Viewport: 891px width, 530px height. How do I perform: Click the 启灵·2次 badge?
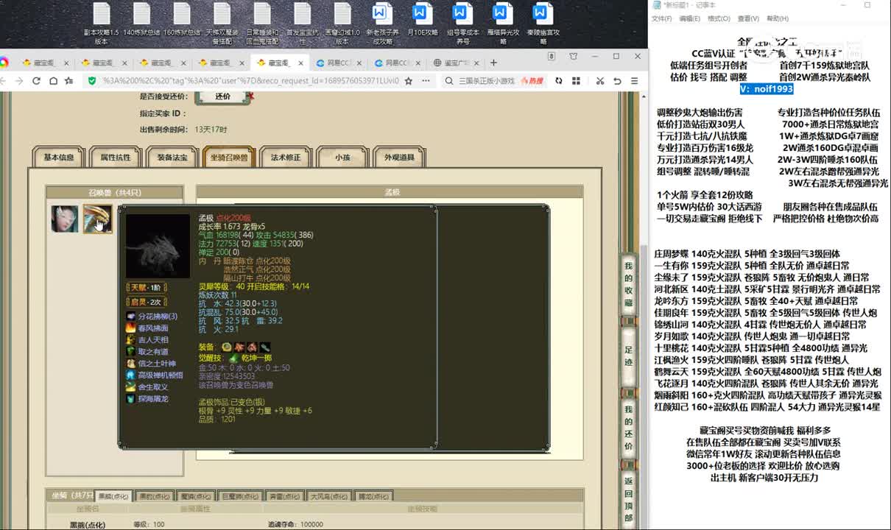click(x=146, y=302)
